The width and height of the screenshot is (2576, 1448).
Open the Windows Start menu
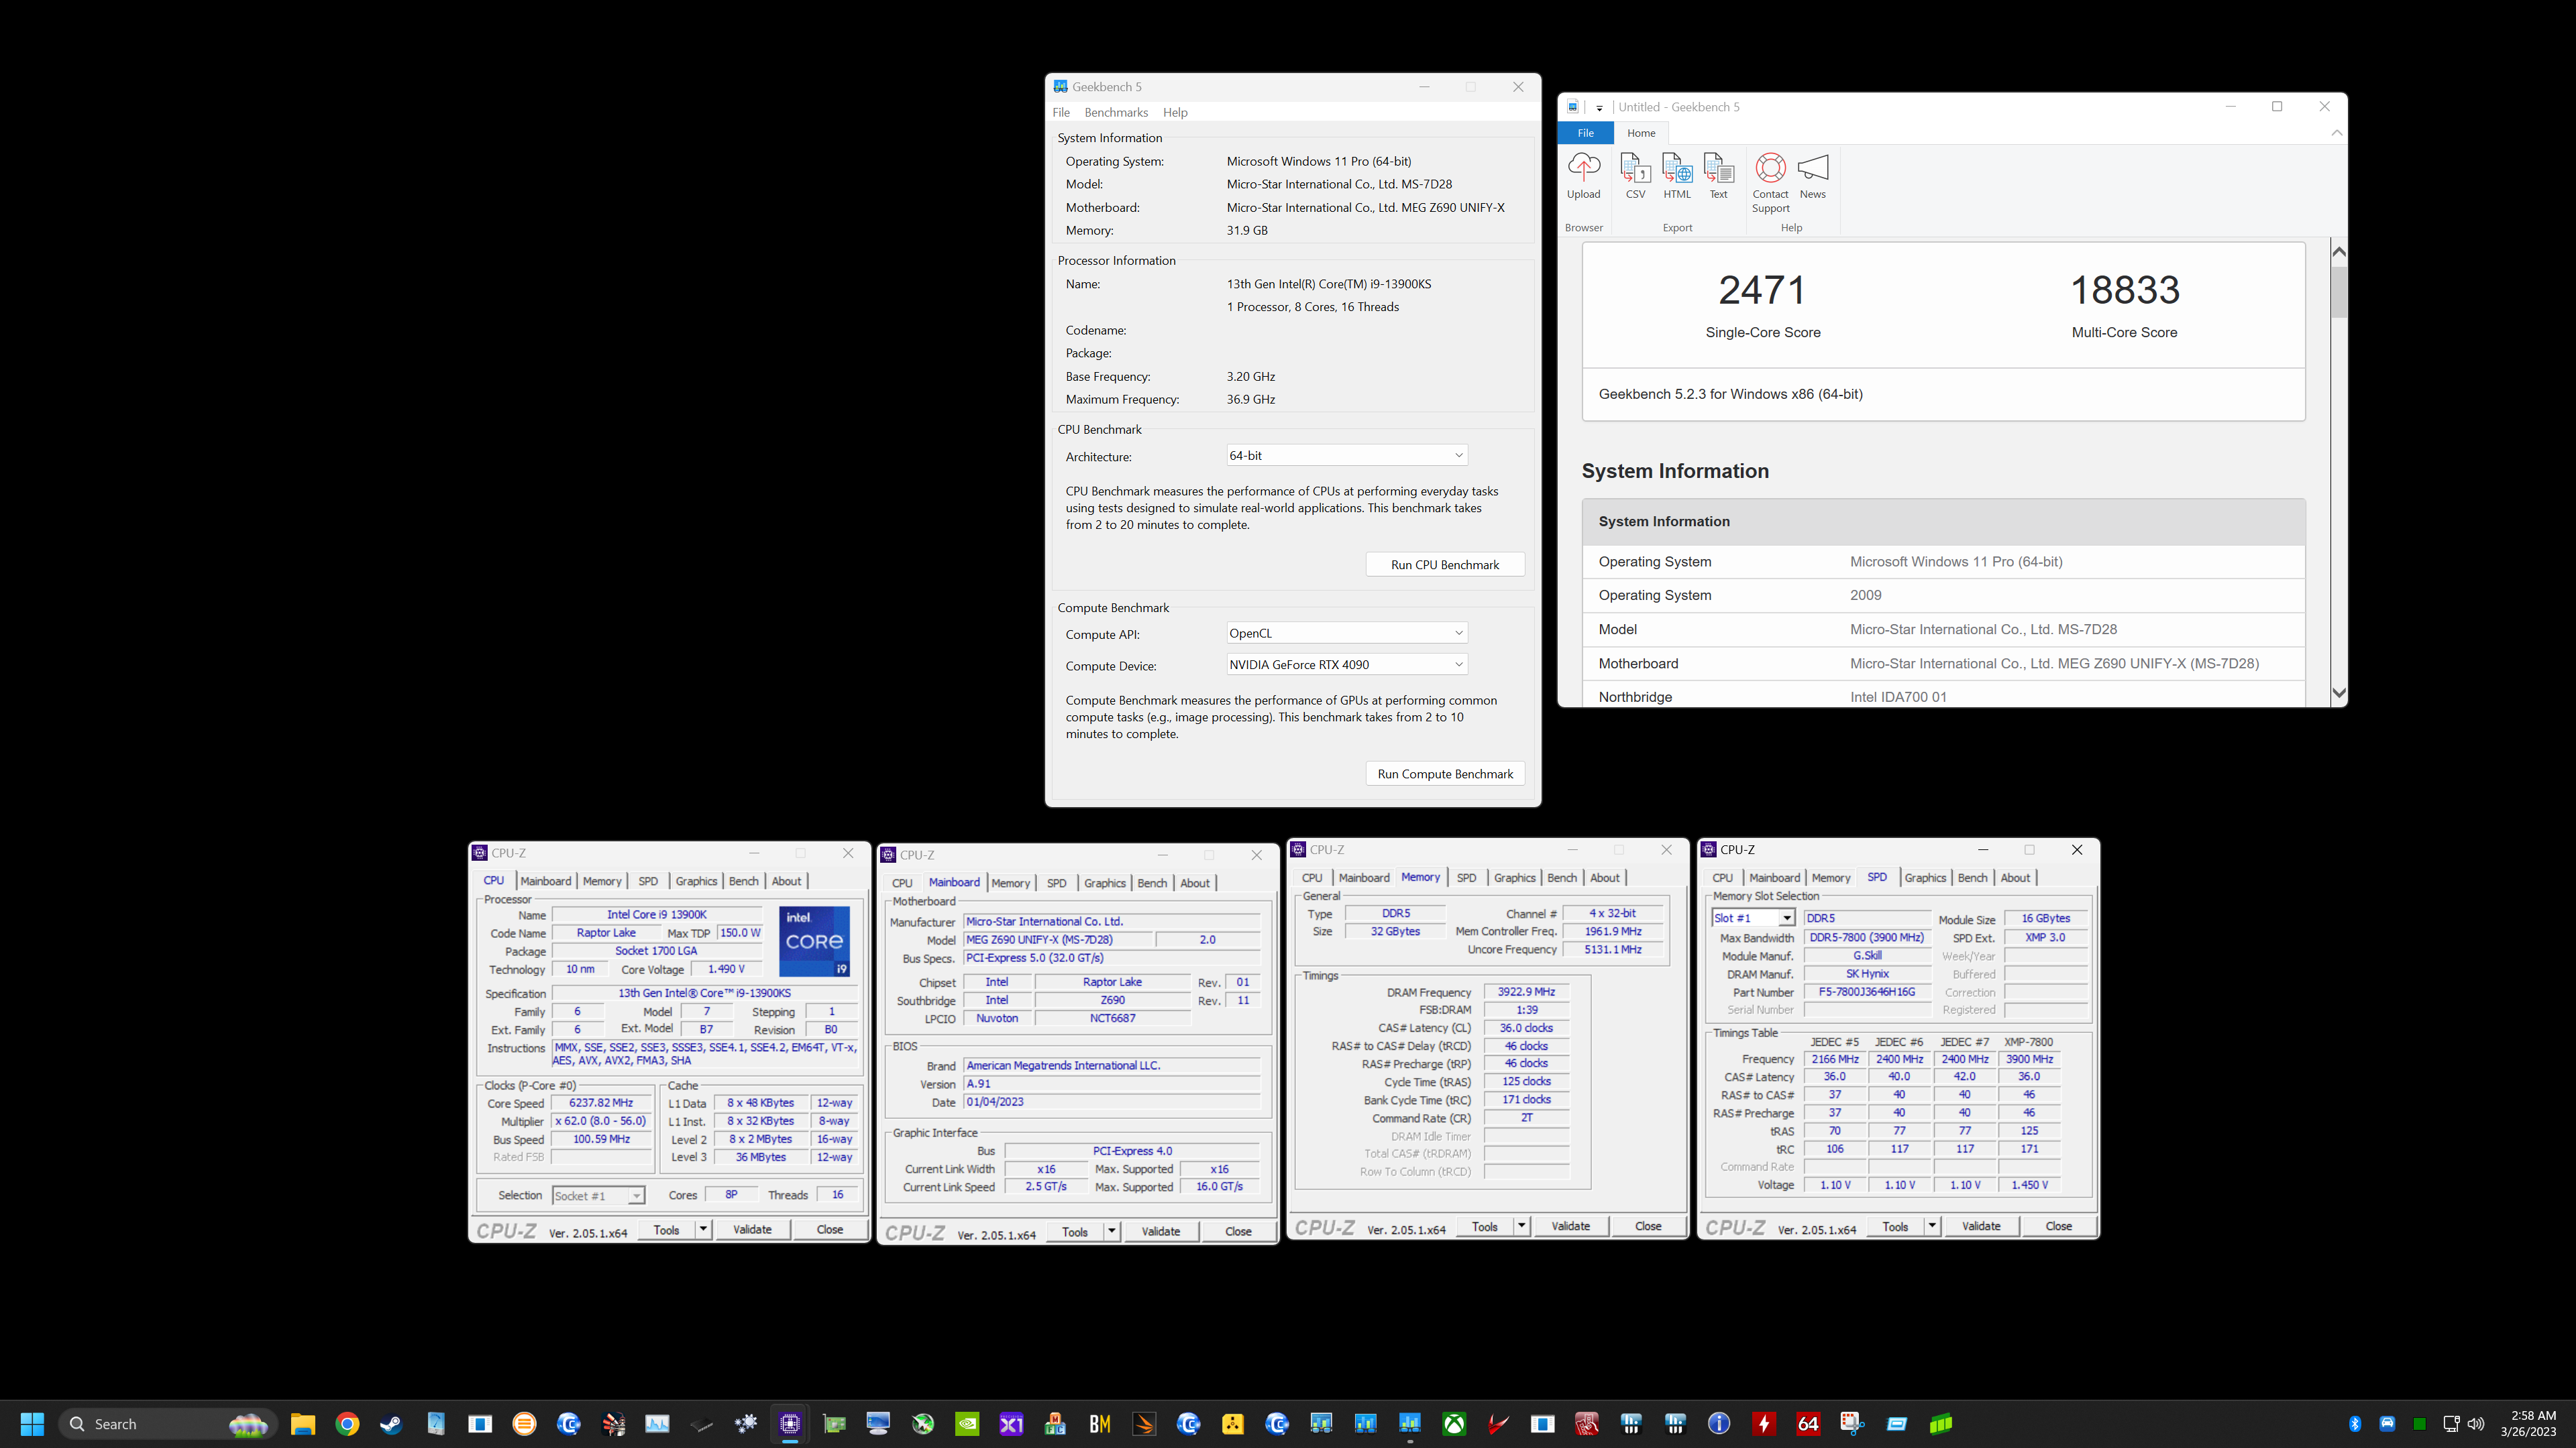point(32,1424)
